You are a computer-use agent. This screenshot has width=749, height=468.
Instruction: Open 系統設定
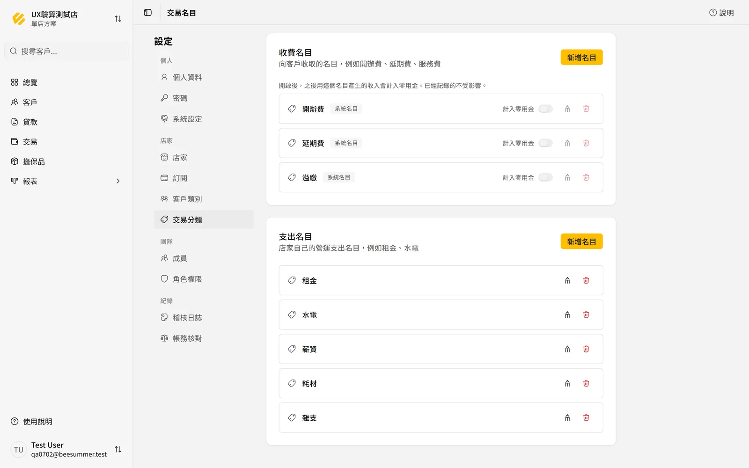[x=204, y=119]
